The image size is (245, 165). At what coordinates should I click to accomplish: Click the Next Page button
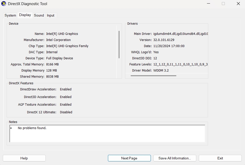[129, 158]
